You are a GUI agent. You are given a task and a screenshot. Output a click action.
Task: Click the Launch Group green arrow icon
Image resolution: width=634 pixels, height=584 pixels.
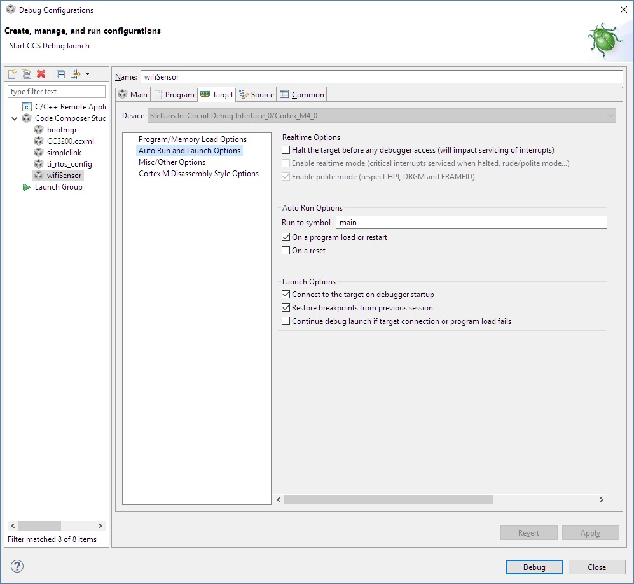click(x=27, y=187)
